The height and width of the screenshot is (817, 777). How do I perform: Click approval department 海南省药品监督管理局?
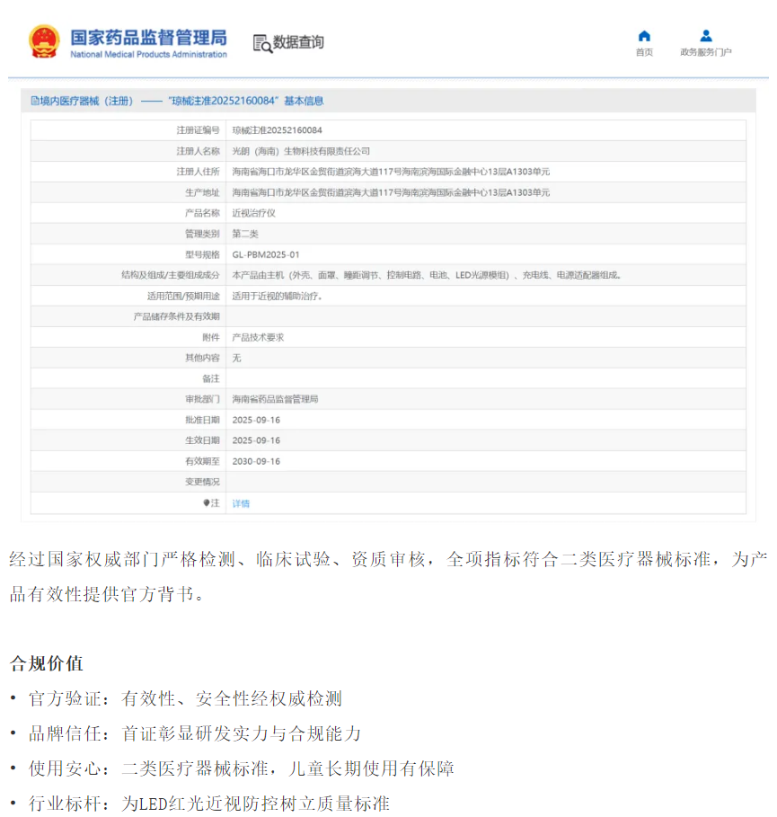[x=275, y=399]
